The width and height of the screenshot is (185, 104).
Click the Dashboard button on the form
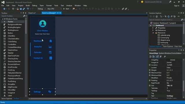pyautogui.click(x=42, y=41)
